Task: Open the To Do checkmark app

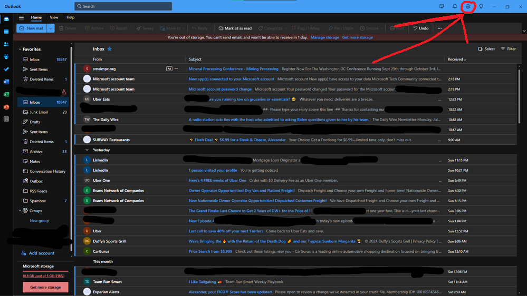Action: click(6, 70)
